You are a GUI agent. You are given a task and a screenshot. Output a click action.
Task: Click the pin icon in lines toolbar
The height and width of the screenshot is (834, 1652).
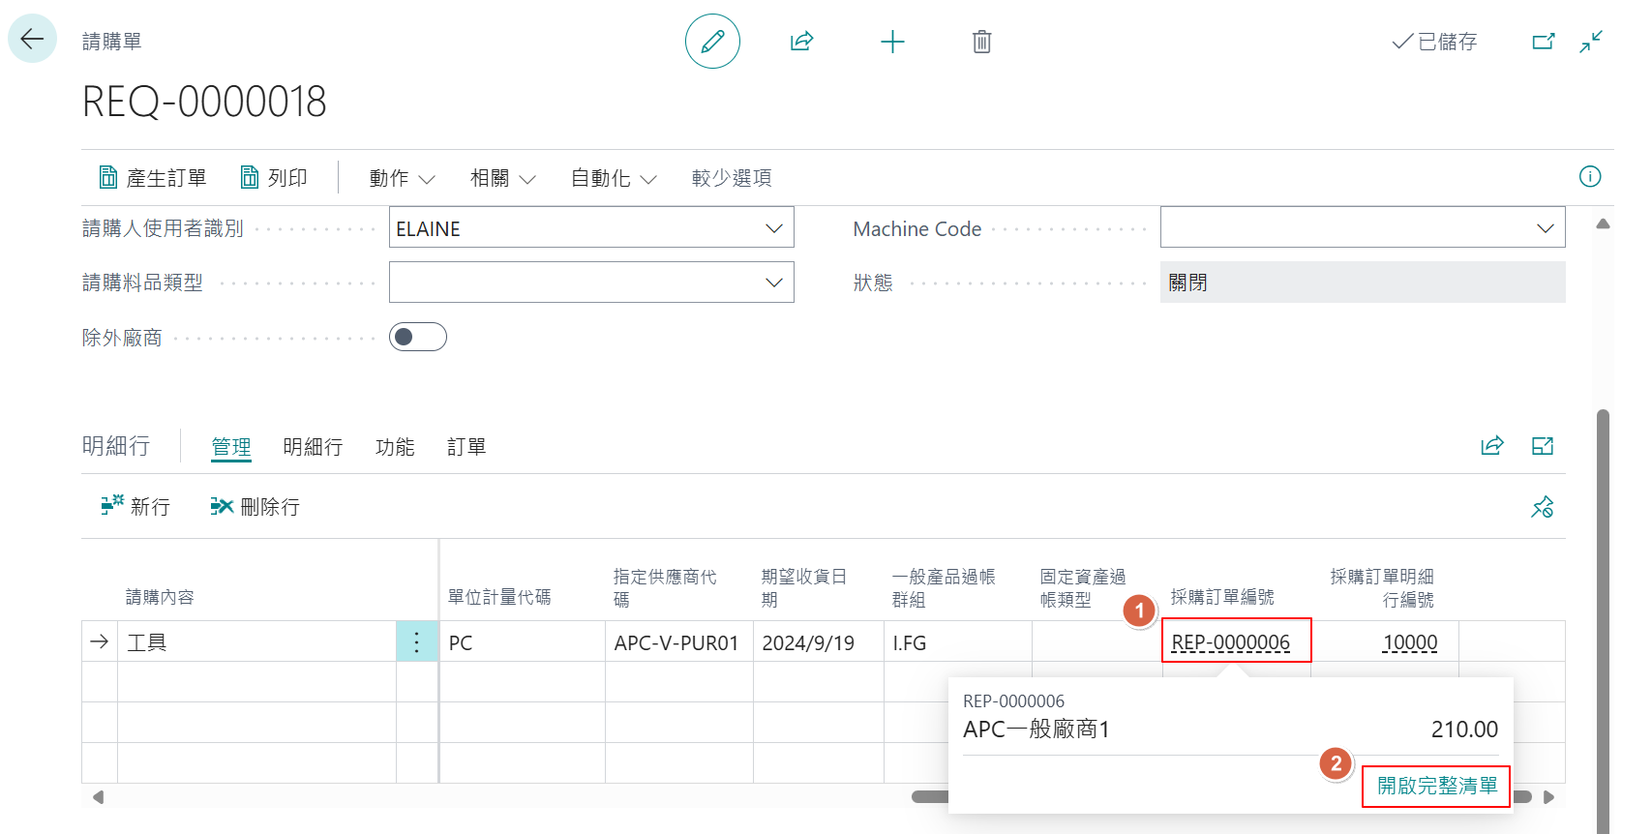tap(1543, 507)
